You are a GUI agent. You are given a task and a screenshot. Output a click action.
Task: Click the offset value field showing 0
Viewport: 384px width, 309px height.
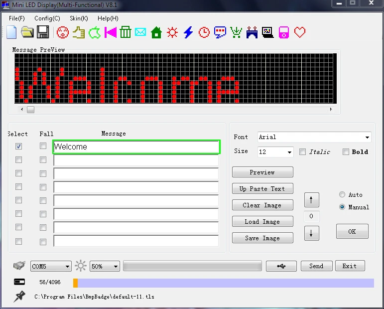(x=311, y=216)
